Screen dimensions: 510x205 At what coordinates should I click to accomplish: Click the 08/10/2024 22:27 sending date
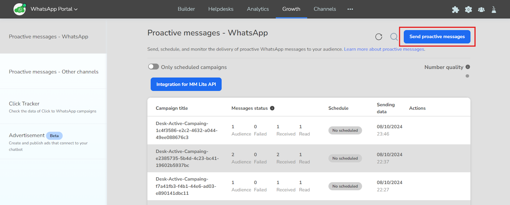pos(390,186)
